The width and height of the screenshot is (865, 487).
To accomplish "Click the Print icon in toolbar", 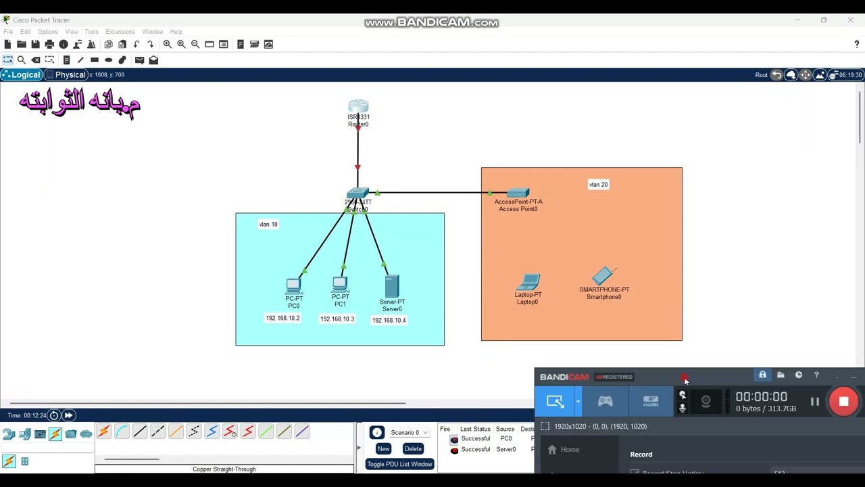I will [49, 44].
